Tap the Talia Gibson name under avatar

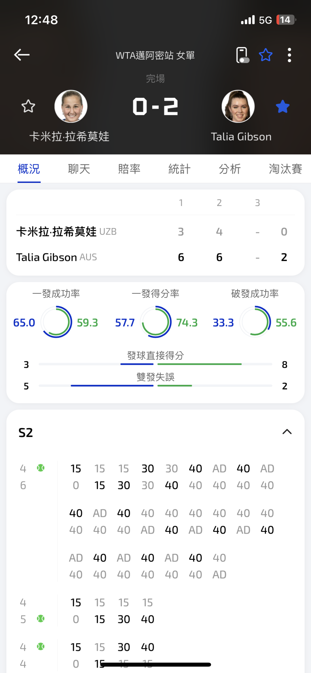(x=241, y=137)
